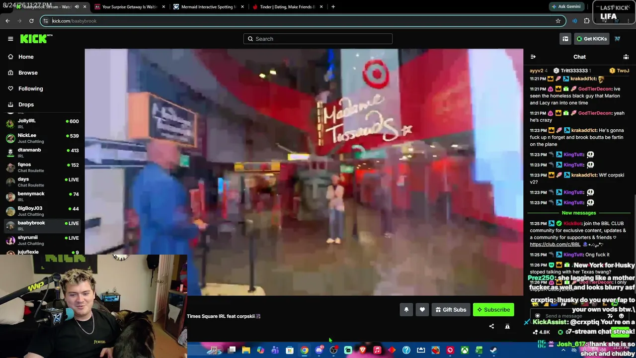The width and height of the screenshot is (636, 358).
Task: Switch to the Tinder browser tab
Action: coord(287,7)
